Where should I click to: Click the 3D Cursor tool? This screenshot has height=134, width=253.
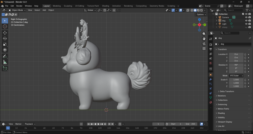click(x=5, y=26)
